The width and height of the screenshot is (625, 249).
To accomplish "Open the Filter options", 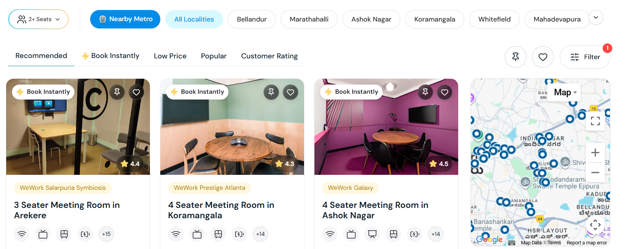I will pos(585,57).
